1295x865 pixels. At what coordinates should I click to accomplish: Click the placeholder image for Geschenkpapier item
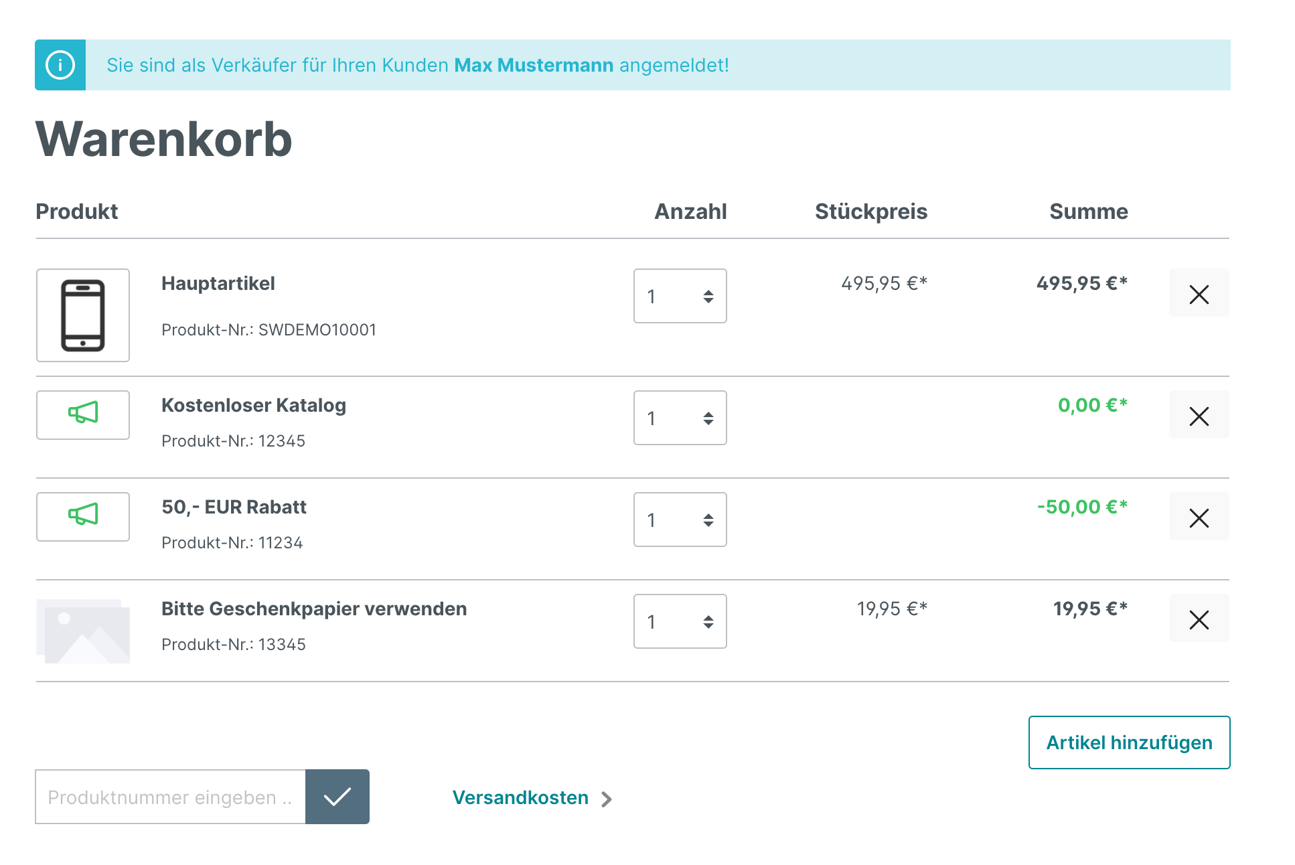[x=83, y=631]
